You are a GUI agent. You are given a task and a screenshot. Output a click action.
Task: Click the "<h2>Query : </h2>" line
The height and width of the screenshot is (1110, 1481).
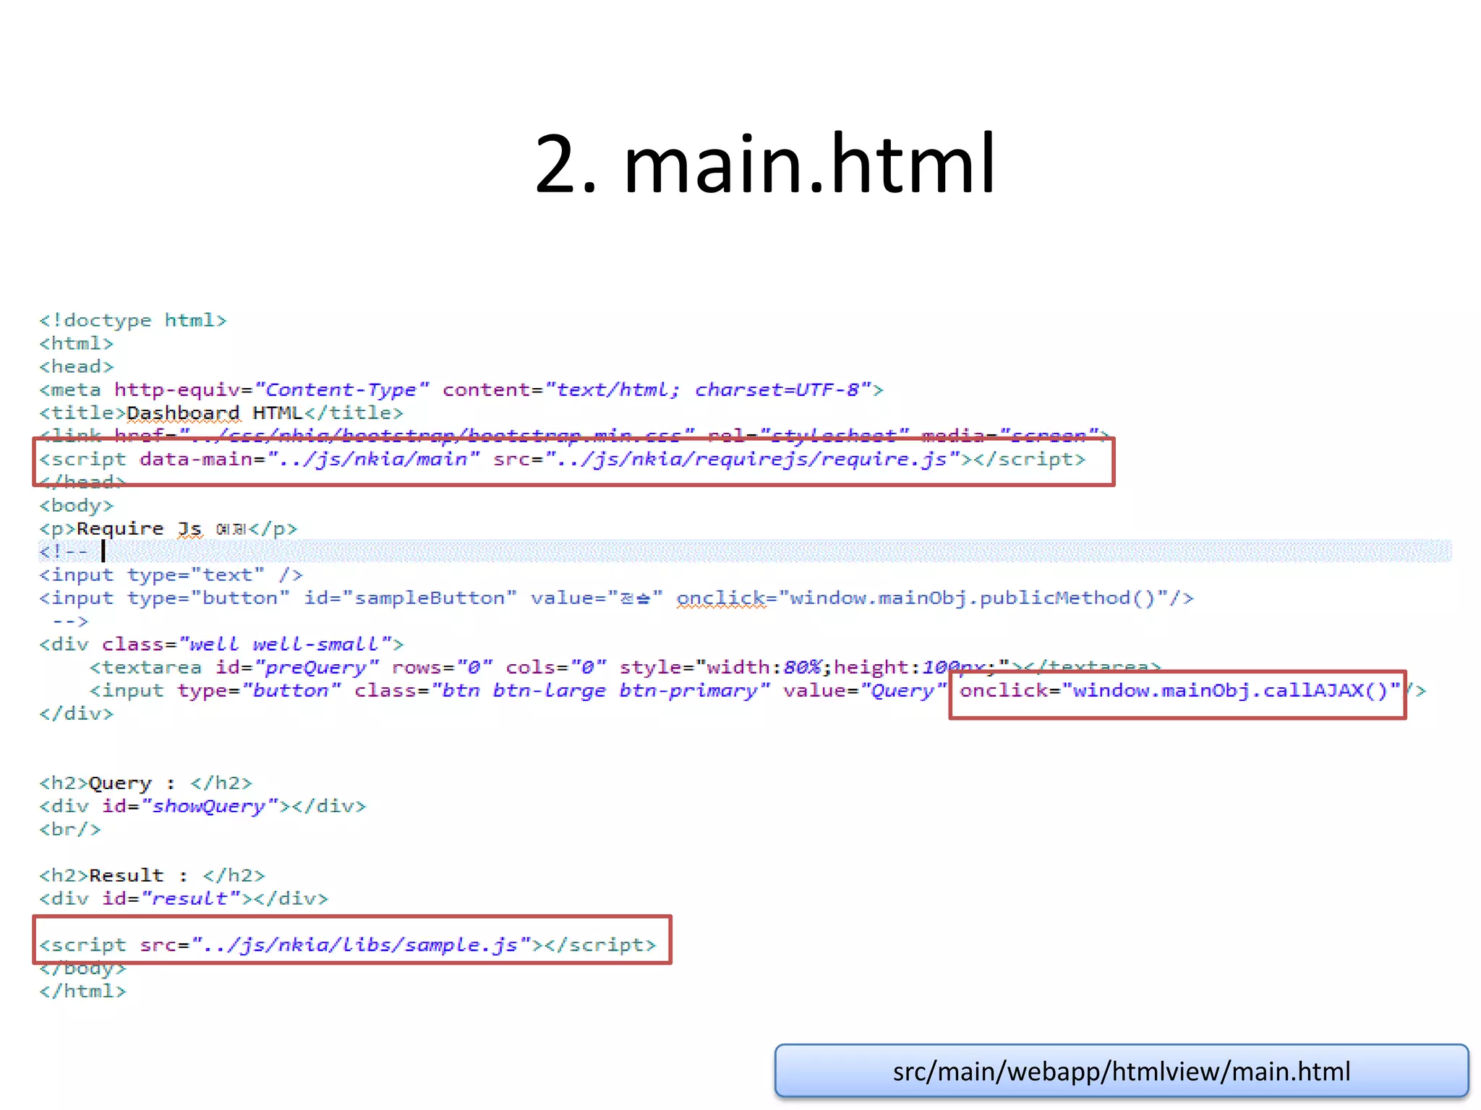point(146,783)
